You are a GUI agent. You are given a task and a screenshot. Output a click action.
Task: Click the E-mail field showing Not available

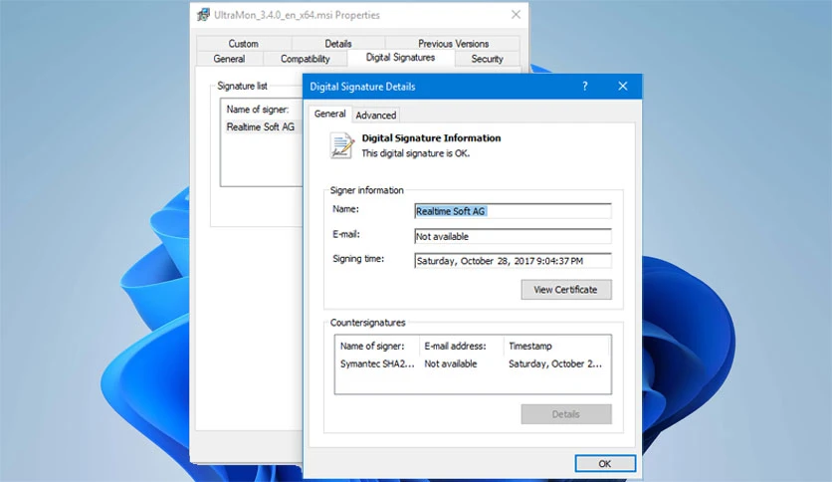513,236
